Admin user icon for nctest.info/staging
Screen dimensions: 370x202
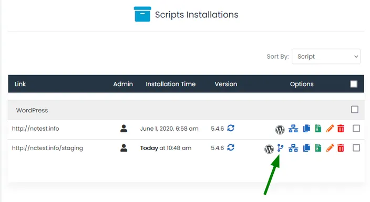tap(124, 148)
